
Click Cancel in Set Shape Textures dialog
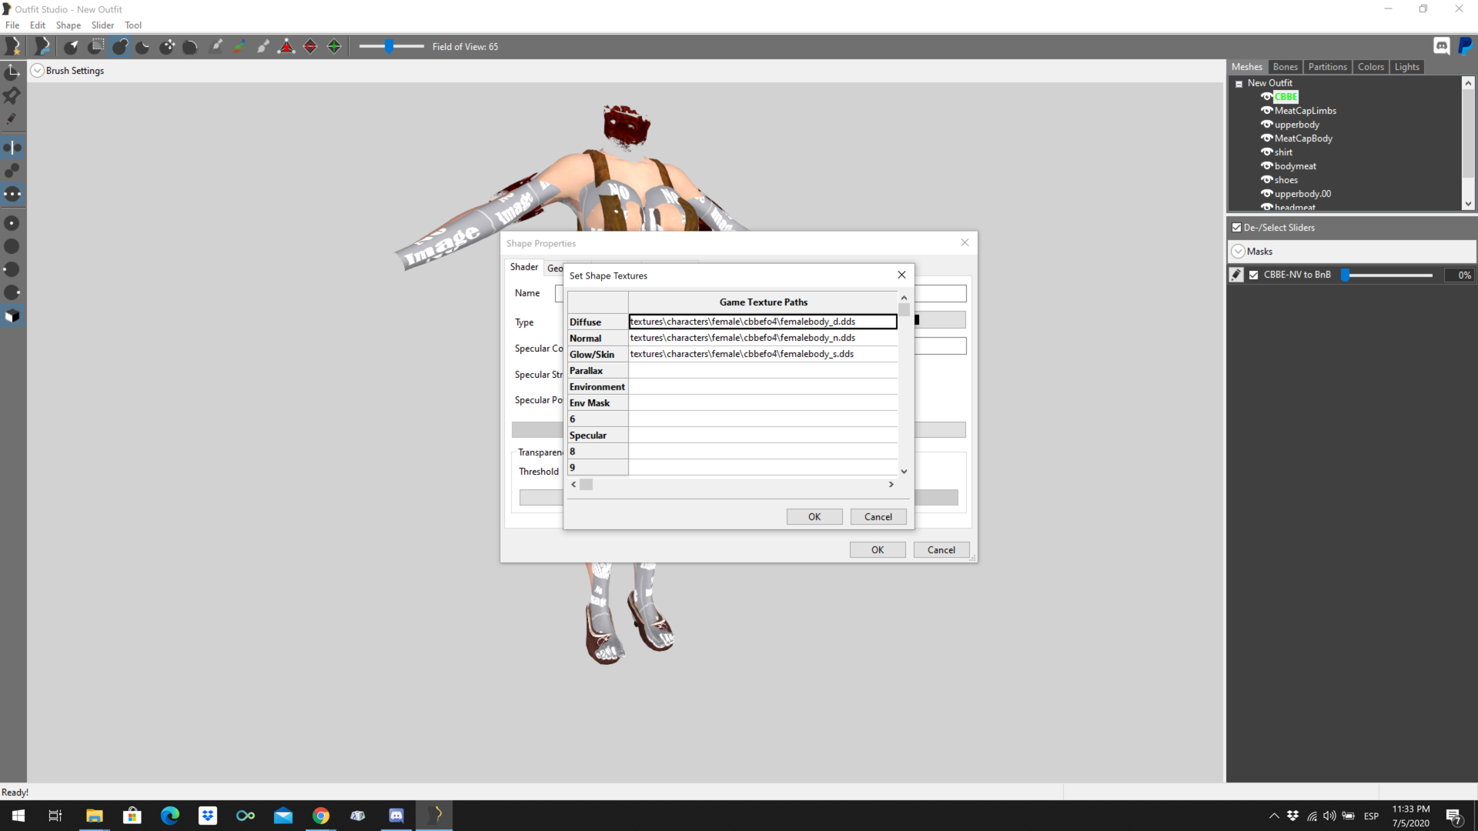tap(878, 517)
